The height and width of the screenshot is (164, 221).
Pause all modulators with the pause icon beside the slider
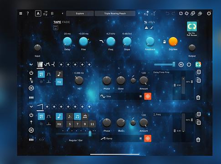tap(181, 65)
